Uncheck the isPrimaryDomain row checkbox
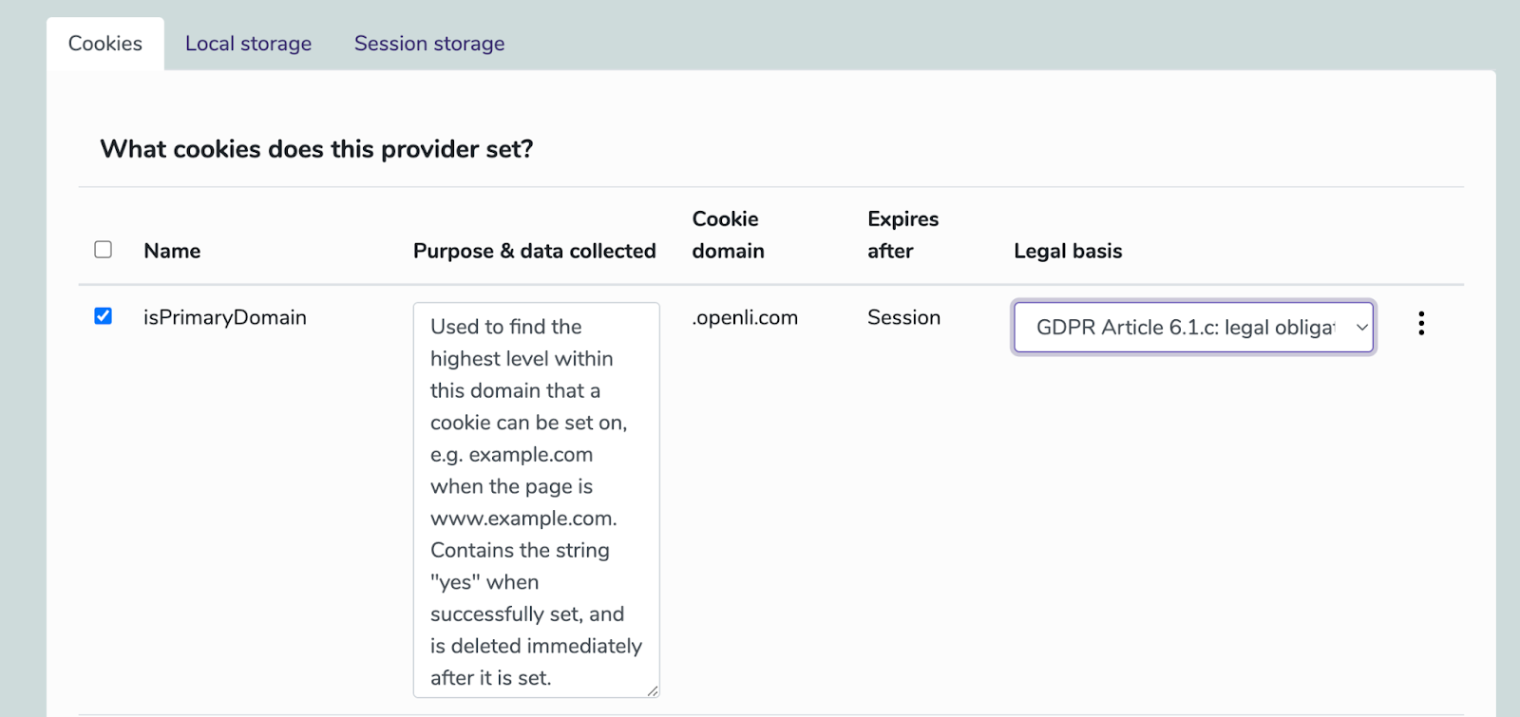This screenshot has width=1520, height=717. pyautogui.click(x=104, y=316)
